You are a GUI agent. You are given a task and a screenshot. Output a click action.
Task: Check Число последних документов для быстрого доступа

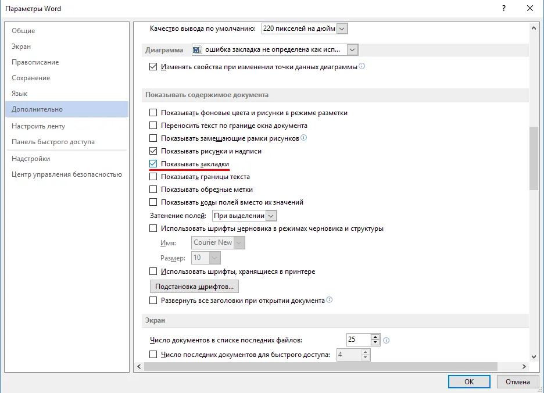tap(153, 355)
